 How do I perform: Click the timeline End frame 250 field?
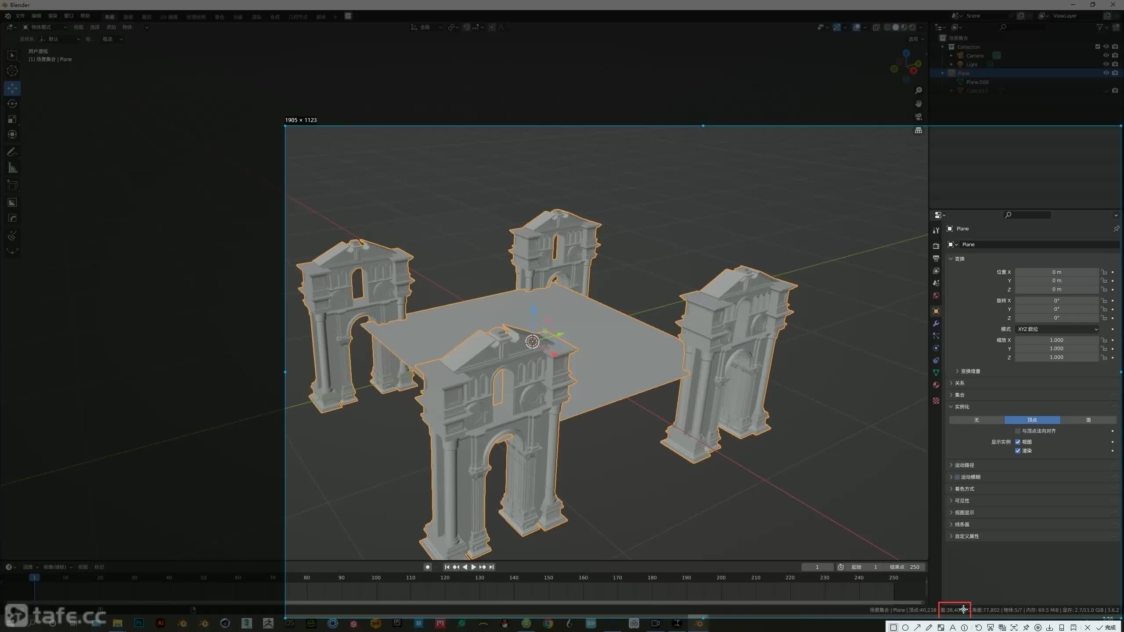(x=904, y=567)
